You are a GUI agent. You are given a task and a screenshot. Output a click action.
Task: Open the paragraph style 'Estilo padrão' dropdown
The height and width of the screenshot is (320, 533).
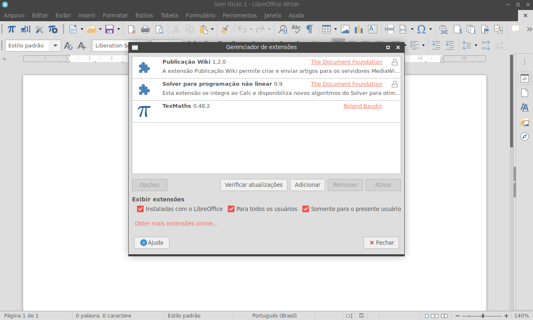(55, 45)
